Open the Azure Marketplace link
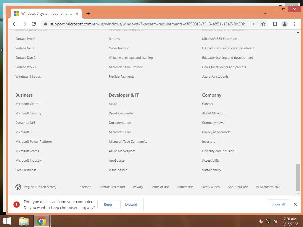Screen dimensions: 303x227 [122, 151]
